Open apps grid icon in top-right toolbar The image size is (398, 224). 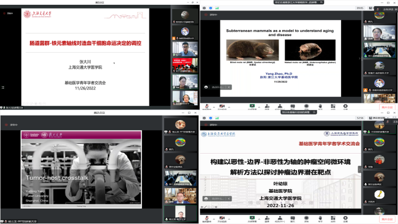point(332,106)
